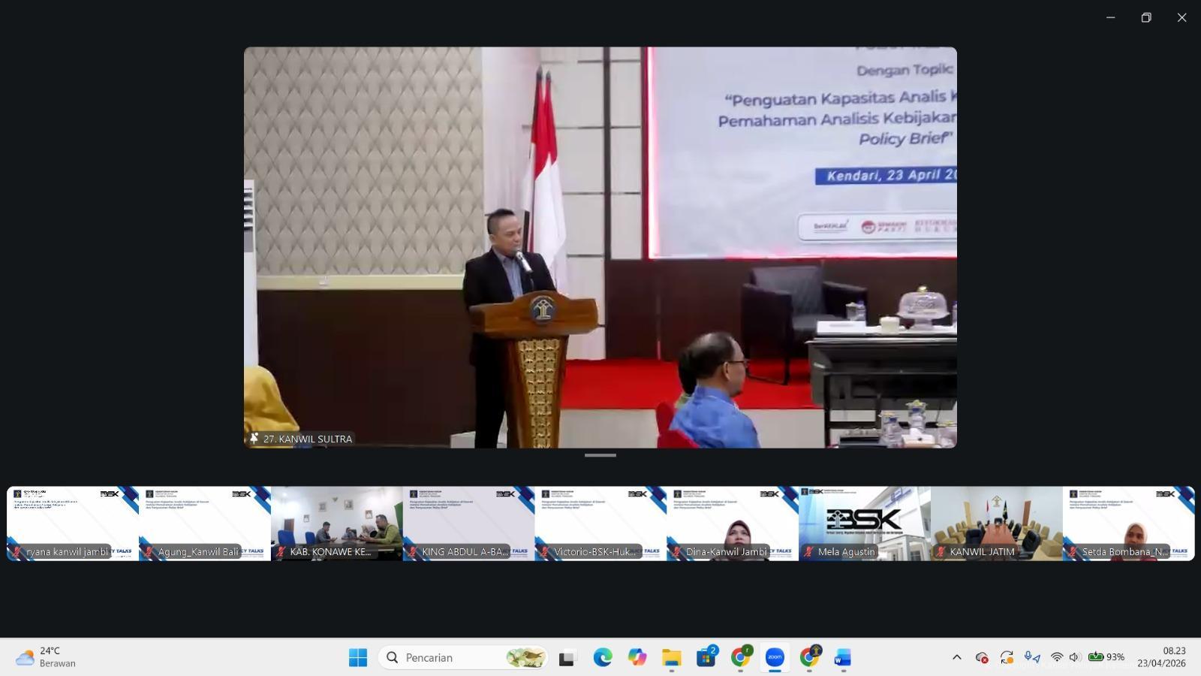Open the Zoom app in the taskbar

(774, 657)
